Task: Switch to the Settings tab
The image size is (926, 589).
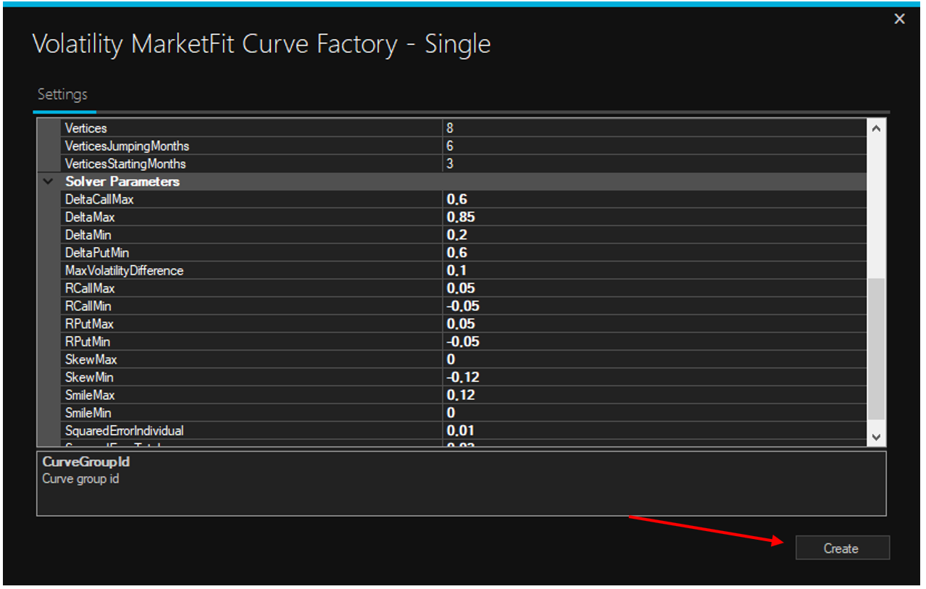Action: (62, 94)
